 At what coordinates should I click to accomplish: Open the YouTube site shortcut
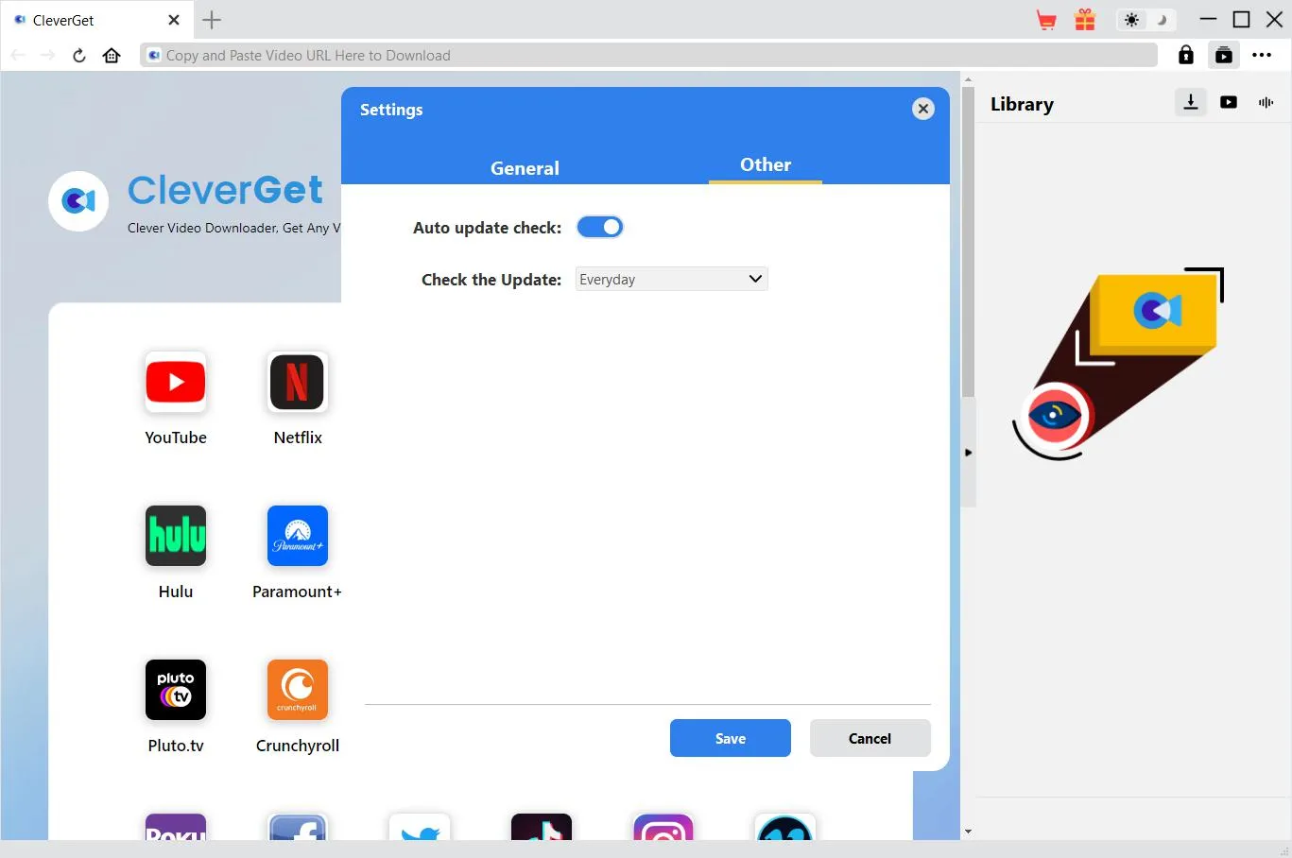[176, 383]
